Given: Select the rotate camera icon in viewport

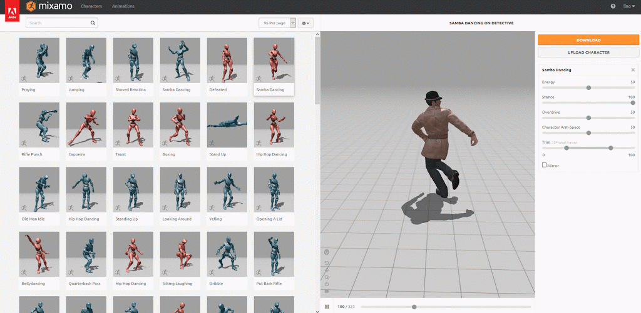Looking at the screenshot, I should 327,263.
